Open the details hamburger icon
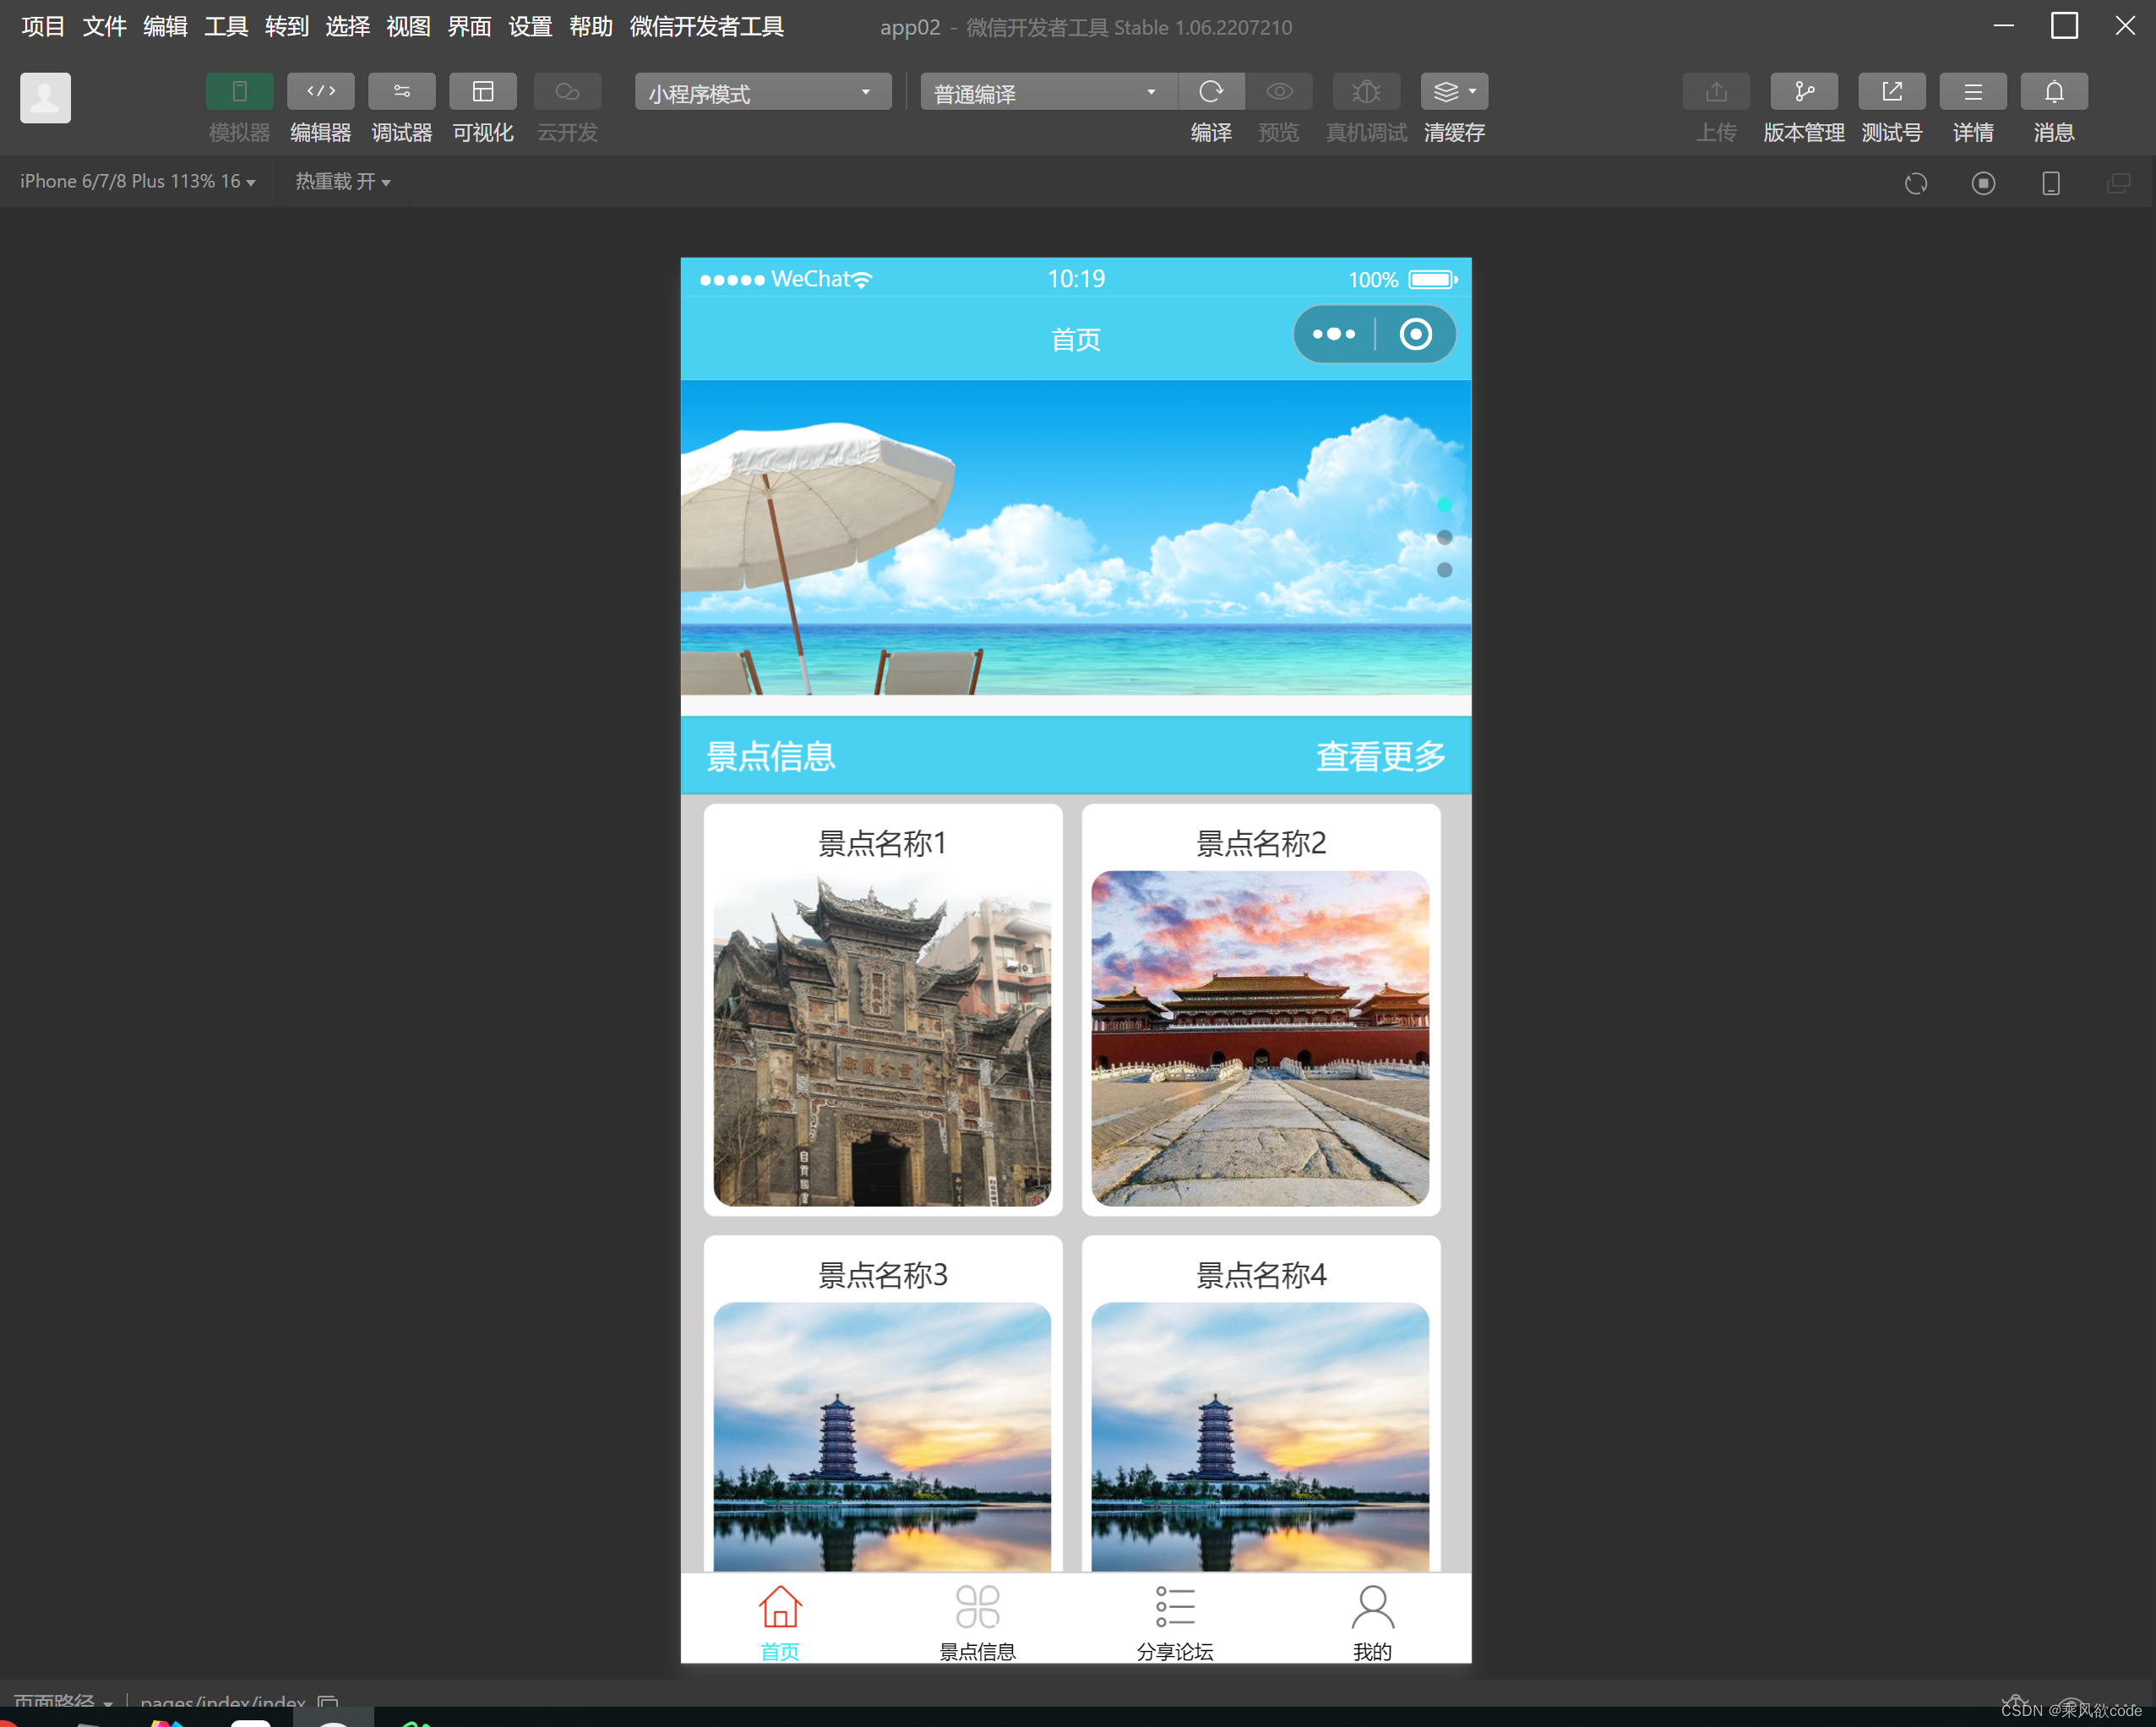This screenshot has height=1727, width=2156. pyautogui.click(x=1972, y=92)
